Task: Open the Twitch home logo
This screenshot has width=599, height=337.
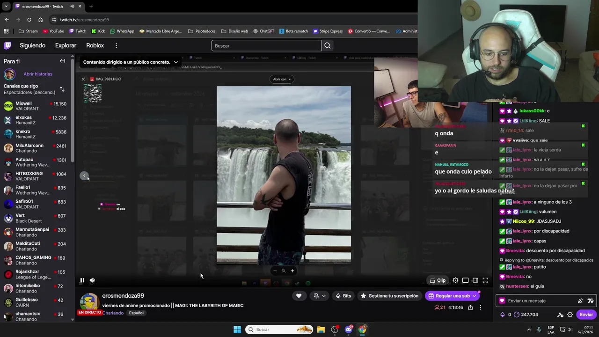Action: (x=7, y=45)
